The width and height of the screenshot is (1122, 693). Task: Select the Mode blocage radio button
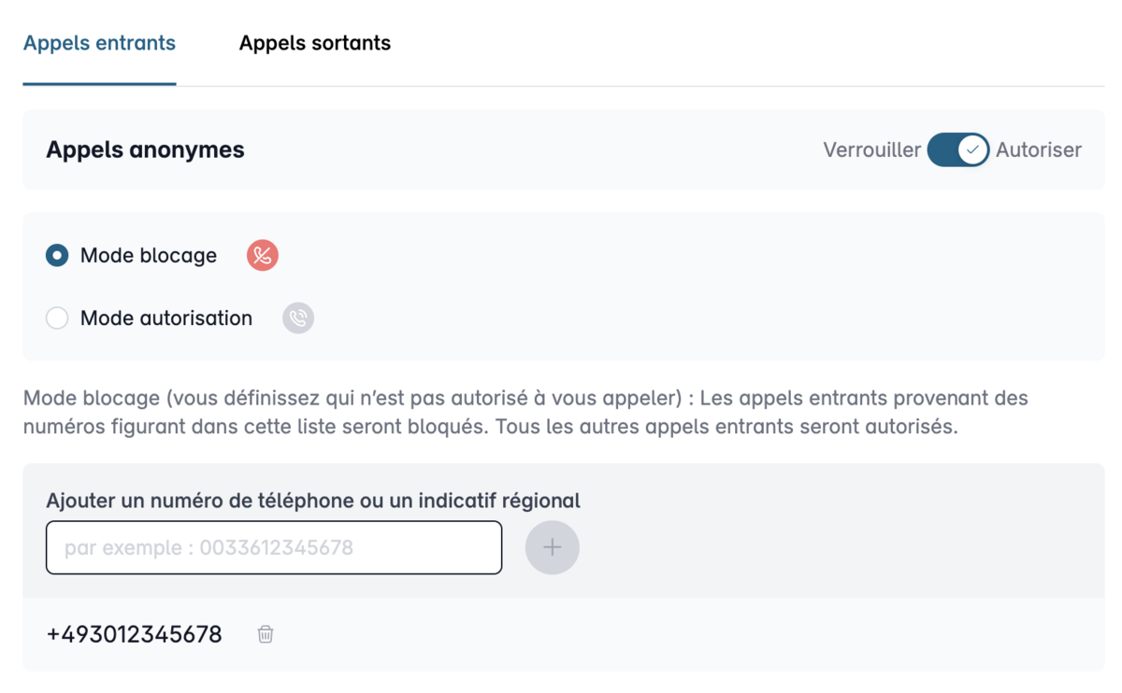(57, 255)
